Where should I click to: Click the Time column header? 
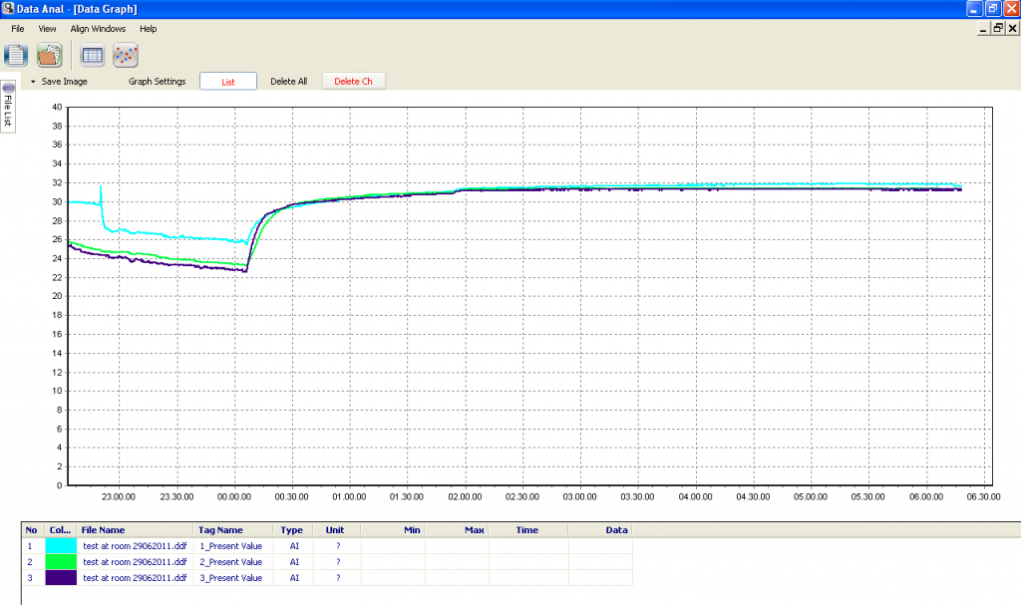point(527,530)
